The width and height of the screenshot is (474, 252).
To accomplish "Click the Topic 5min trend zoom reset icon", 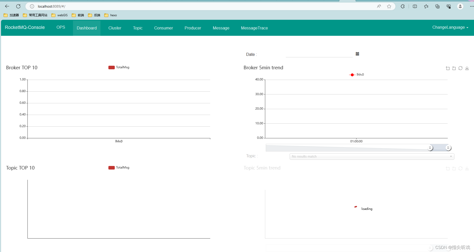I will [454, 169].
